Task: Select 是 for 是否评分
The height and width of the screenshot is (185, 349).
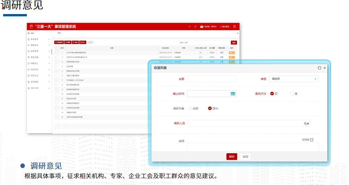Action: pyautogui.click(x=292, y=94)
